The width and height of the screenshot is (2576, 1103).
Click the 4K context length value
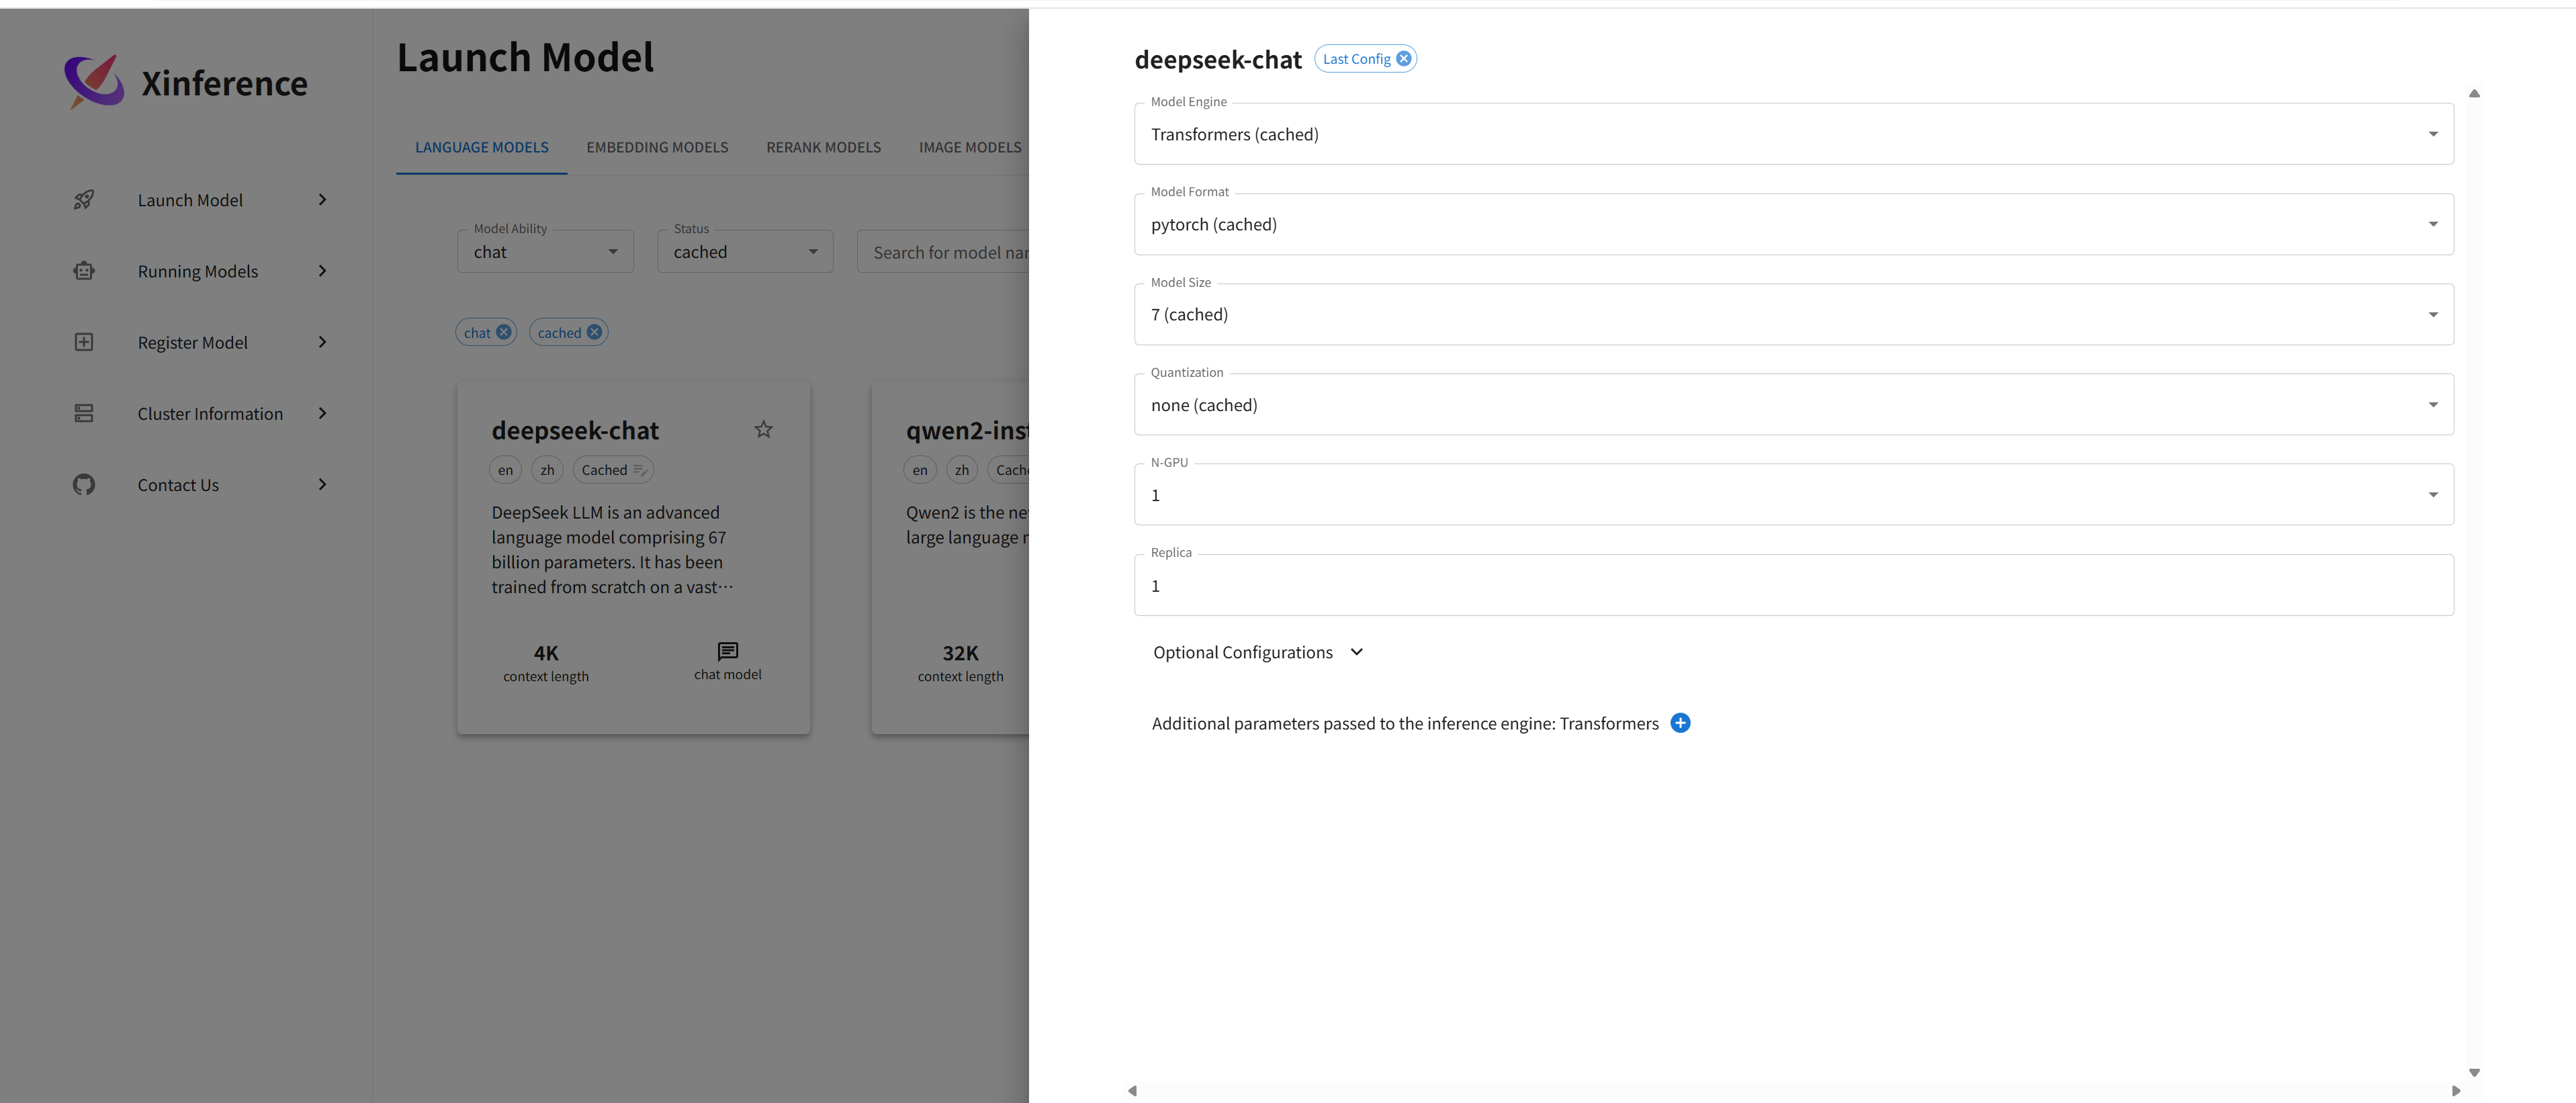point(546,653)
